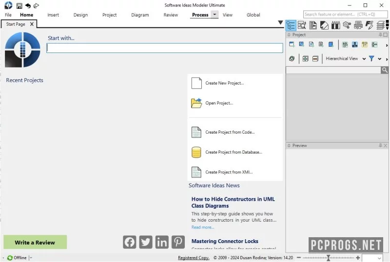Add blue book model in Project panel

point(331,44)
